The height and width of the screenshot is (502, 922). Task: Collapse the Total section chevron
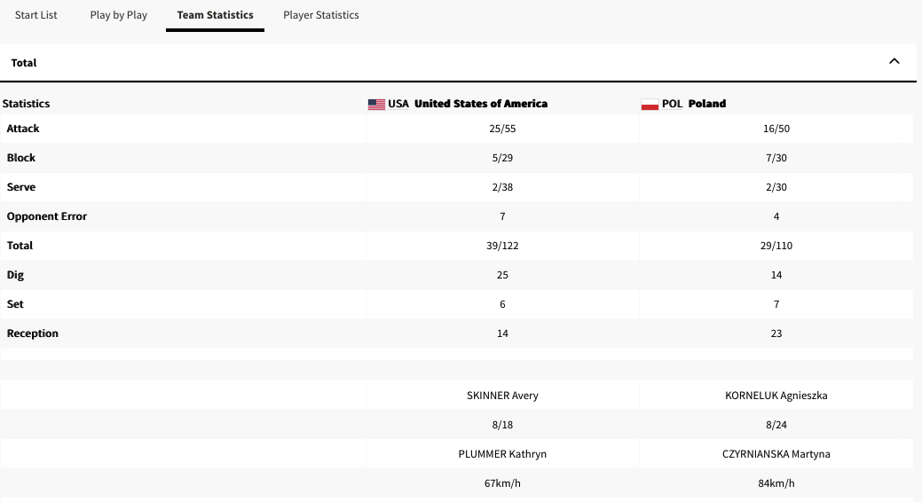pos(894,61)
